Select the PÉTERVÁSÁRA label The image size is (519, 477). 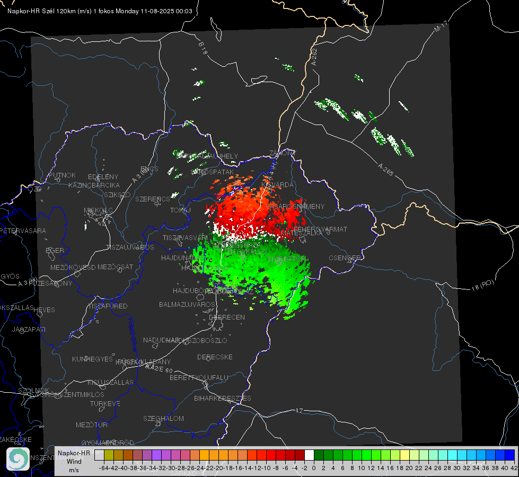click(x=23, y=231)
